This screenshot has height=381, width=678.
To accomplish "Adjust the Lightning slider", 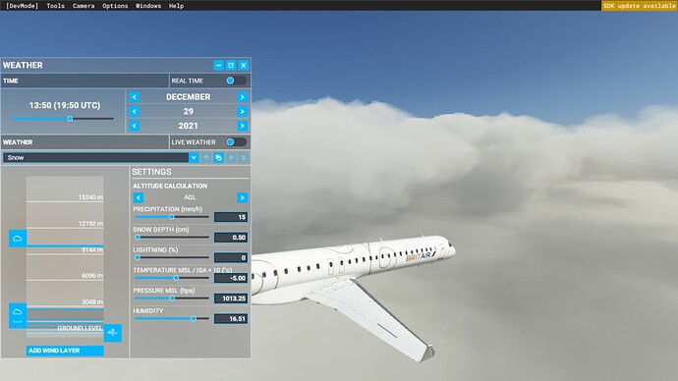I will 172,257.
